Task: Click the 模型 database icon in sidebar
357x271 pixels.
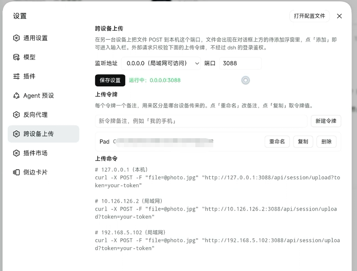Action: pyautogui.click(x=16, y=57)
